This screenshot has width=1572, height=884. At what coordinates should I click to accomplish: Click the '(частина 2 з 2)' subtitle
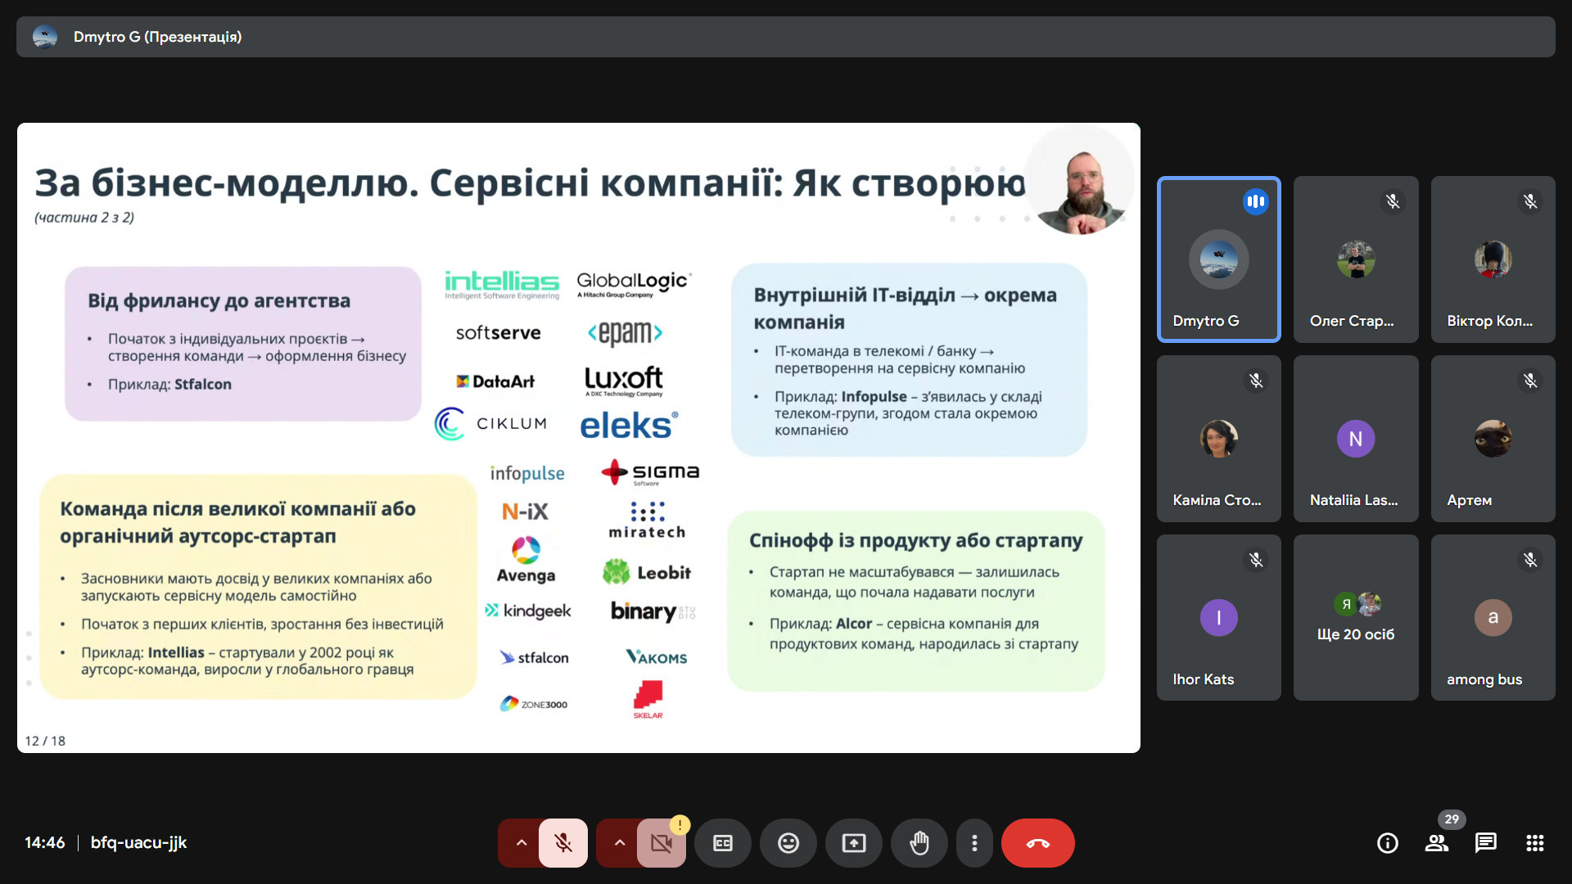pyautogui.click(x=84, y=217)
